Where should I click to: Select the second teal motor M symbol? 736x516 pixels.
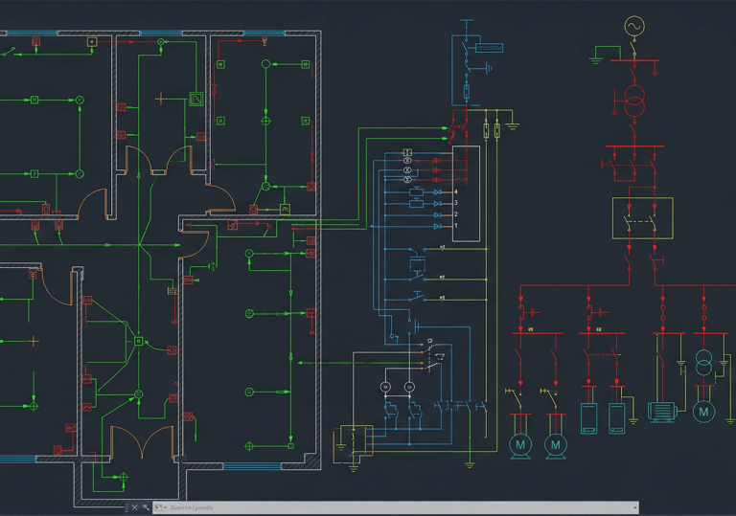tap(555, 445)
